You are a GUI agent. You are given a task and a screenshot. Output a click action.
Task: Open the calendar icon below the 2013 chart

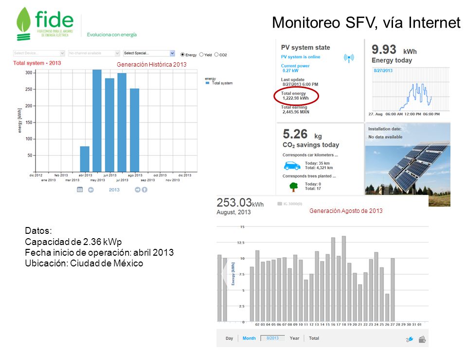(x=80, y=189)
